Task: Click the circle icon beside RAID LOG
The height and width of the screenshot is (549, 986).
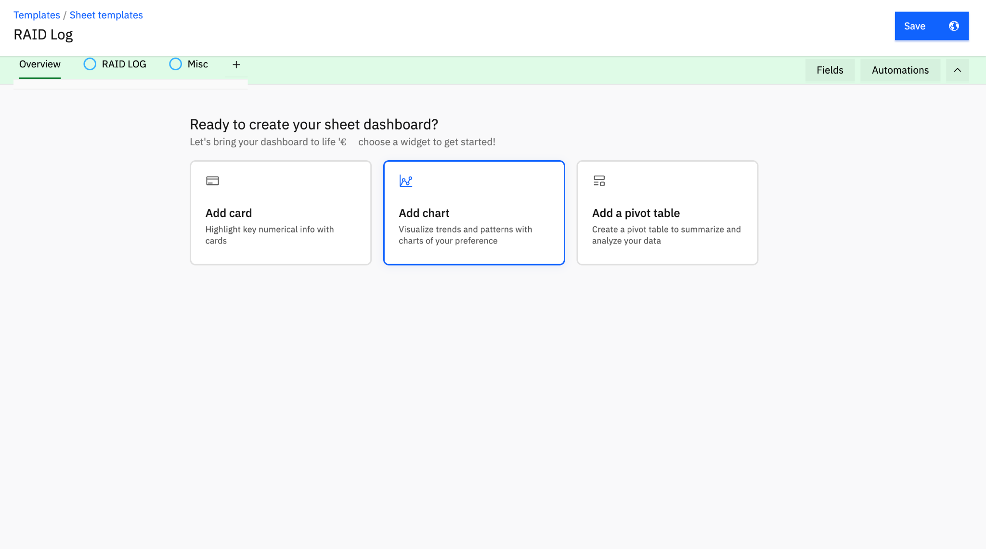Action: (x=90, y=64)
